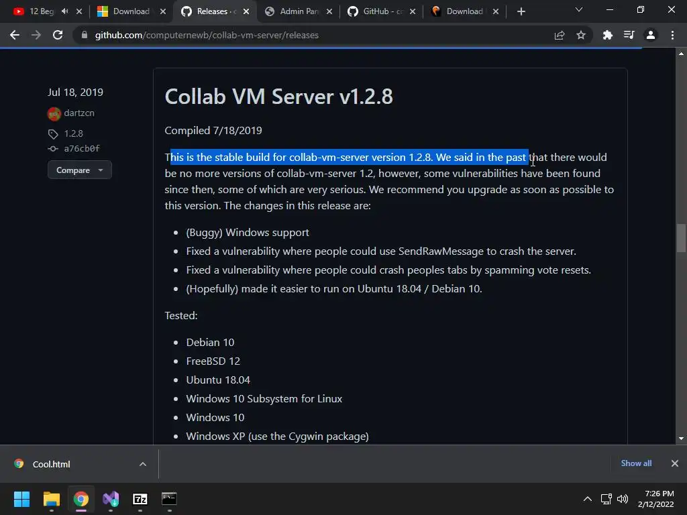Click the browser forward arrow
This screenshot has width=687, height=515.
(x=36, y=35)
